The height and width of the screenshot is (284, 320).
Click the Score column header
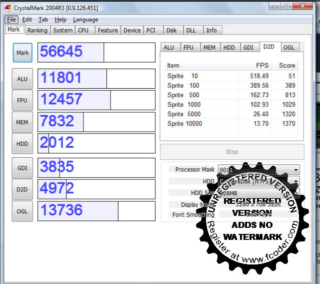(x=285, y=66)
